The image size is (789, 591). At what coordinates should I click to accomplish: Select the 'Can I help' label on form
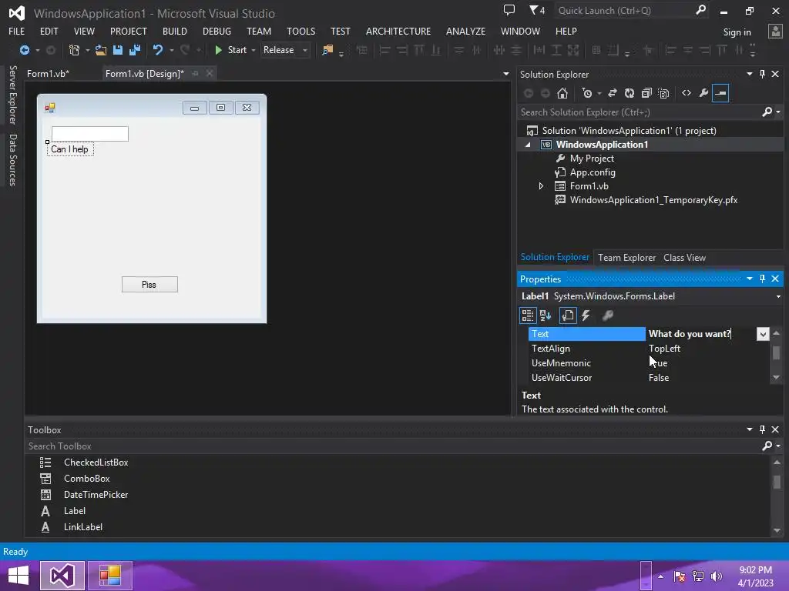70,149
